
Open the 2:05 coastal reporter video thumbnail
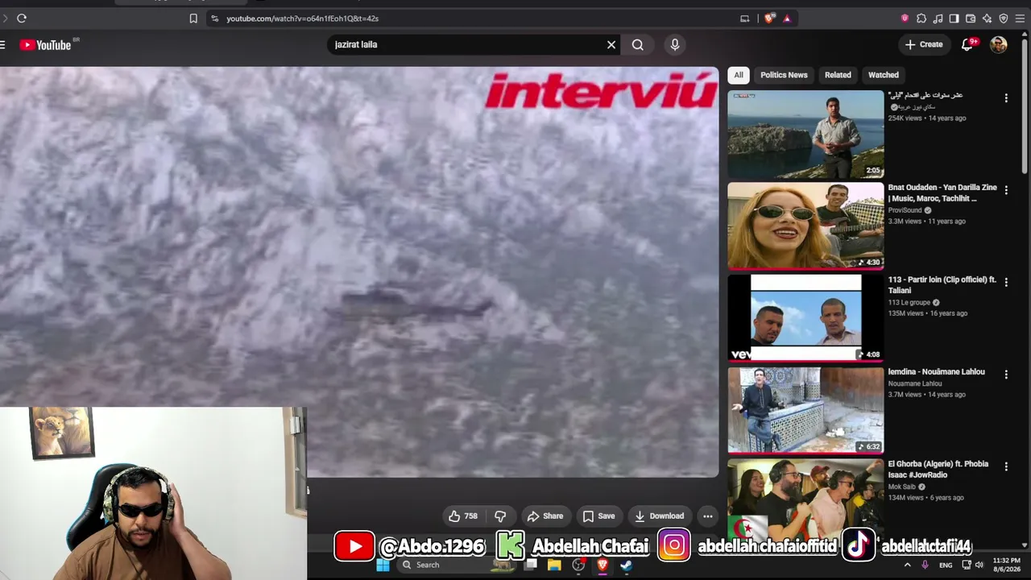point(805,134)
